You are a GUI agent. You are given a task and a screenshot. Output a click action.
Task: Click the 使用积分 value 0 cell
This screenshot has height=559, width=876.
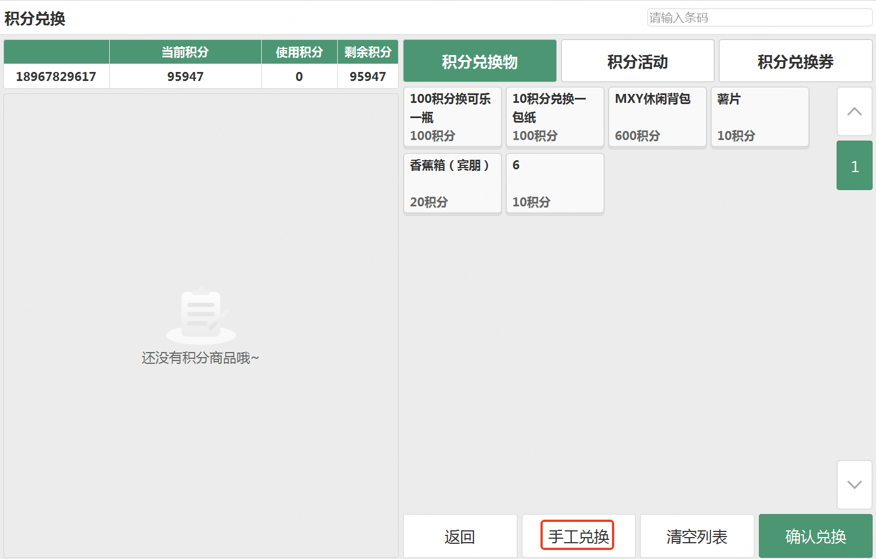[x=299, y=76]
